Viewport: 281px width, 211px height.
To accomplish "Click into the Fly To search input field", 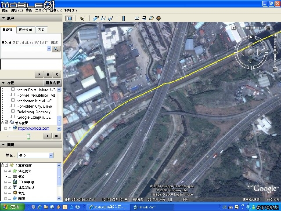I will [25, 49].
